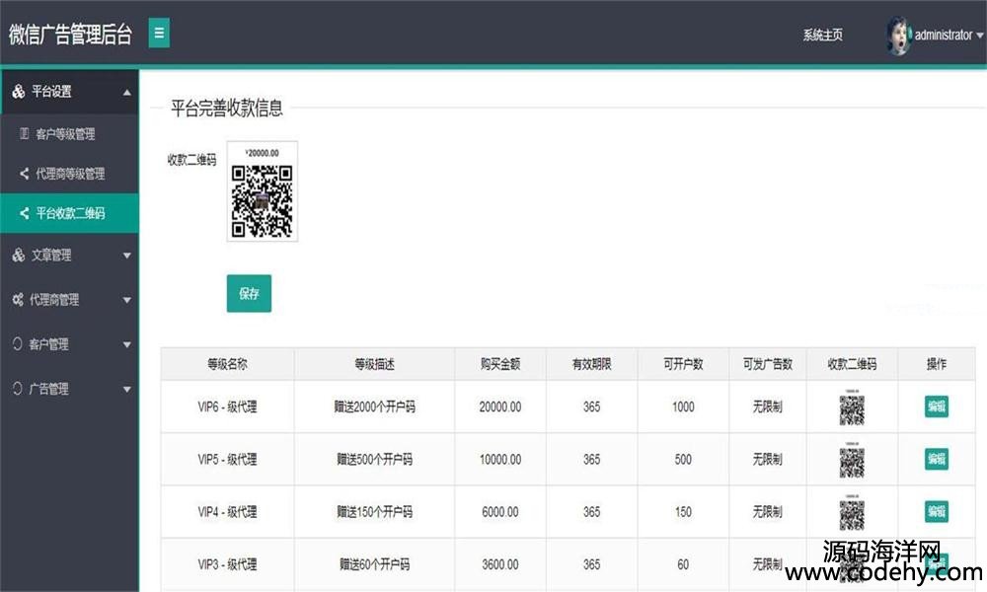987x592 pixels.
Task: Open VIP4 row QR code thumbnail
Action: 852,511
